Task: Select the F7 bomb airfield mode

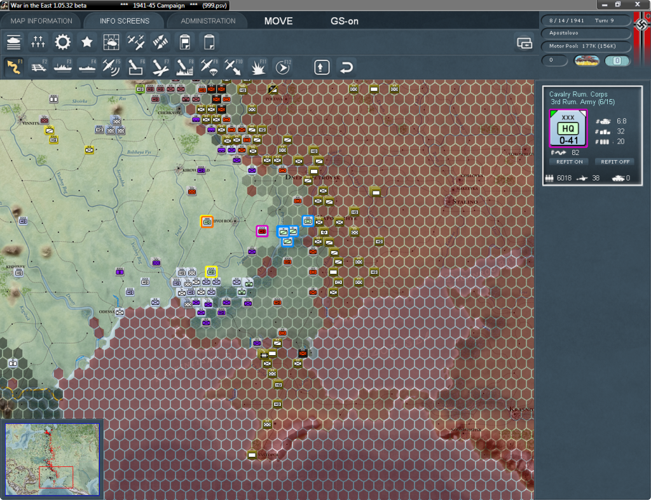Action: coord(160,67)
